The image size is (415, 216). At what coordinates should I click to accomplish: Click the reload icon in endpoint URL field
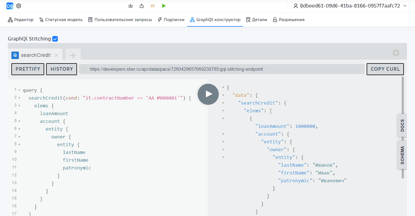coord(85,69)
